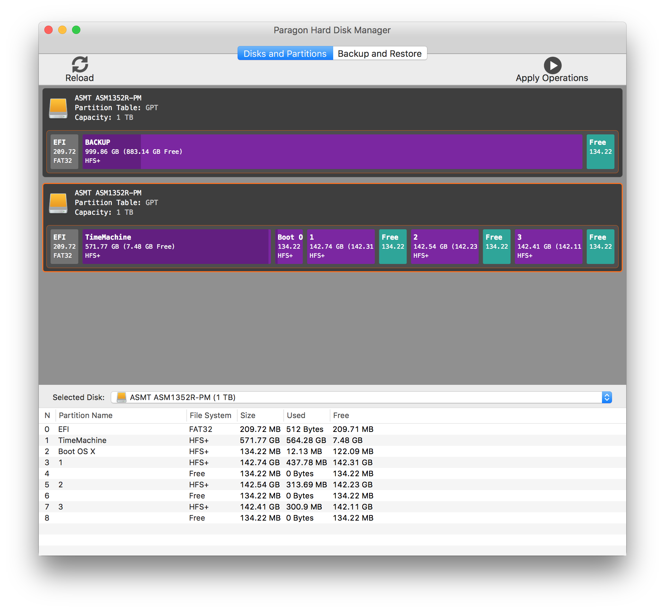Click 564.28 GB used value cell

pyautogui.click(x=306, y=440)
